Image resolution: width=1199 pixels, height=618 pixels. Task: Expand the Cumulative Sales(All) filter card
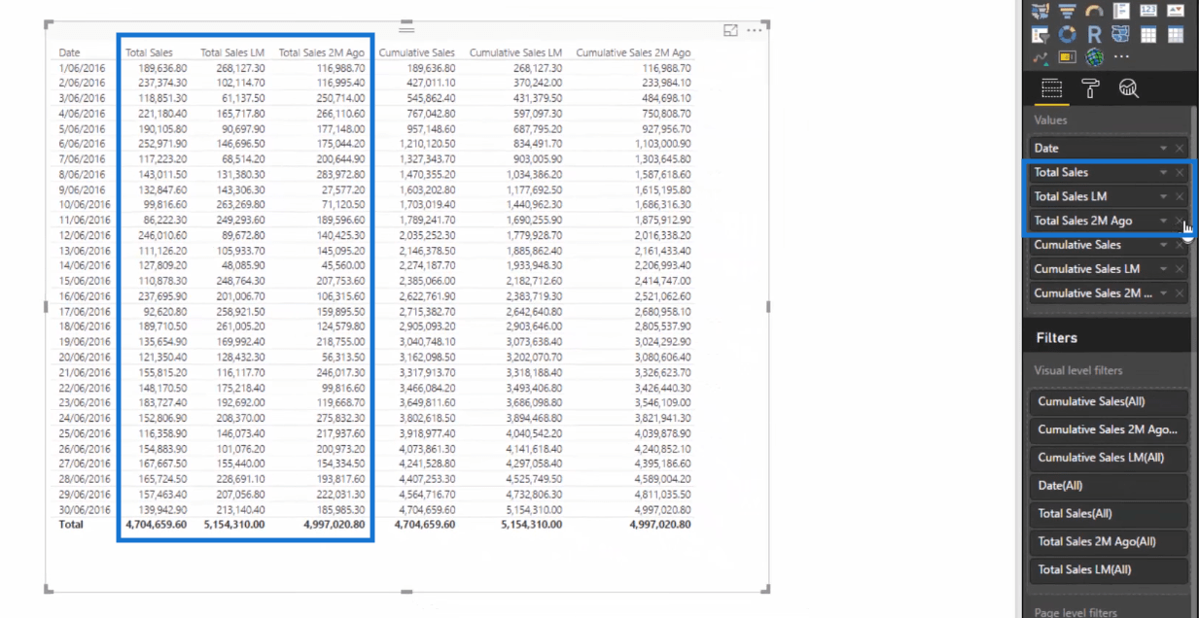click(x=1108, y=402)
